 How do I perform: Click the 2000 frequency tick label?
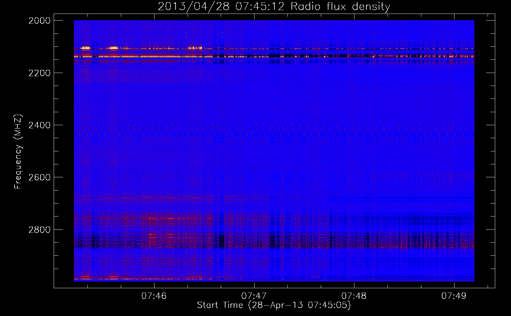[x=39, y=21]
